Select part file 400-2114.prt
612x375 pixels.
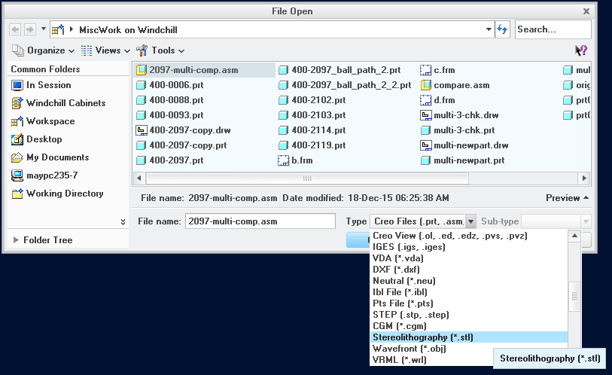tap(312, 130)
